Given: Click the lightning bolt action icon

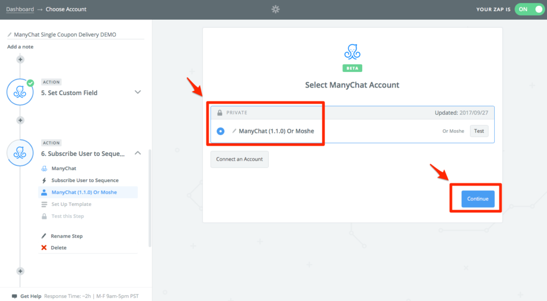Looking at the screenshot, I should [44, 180].
